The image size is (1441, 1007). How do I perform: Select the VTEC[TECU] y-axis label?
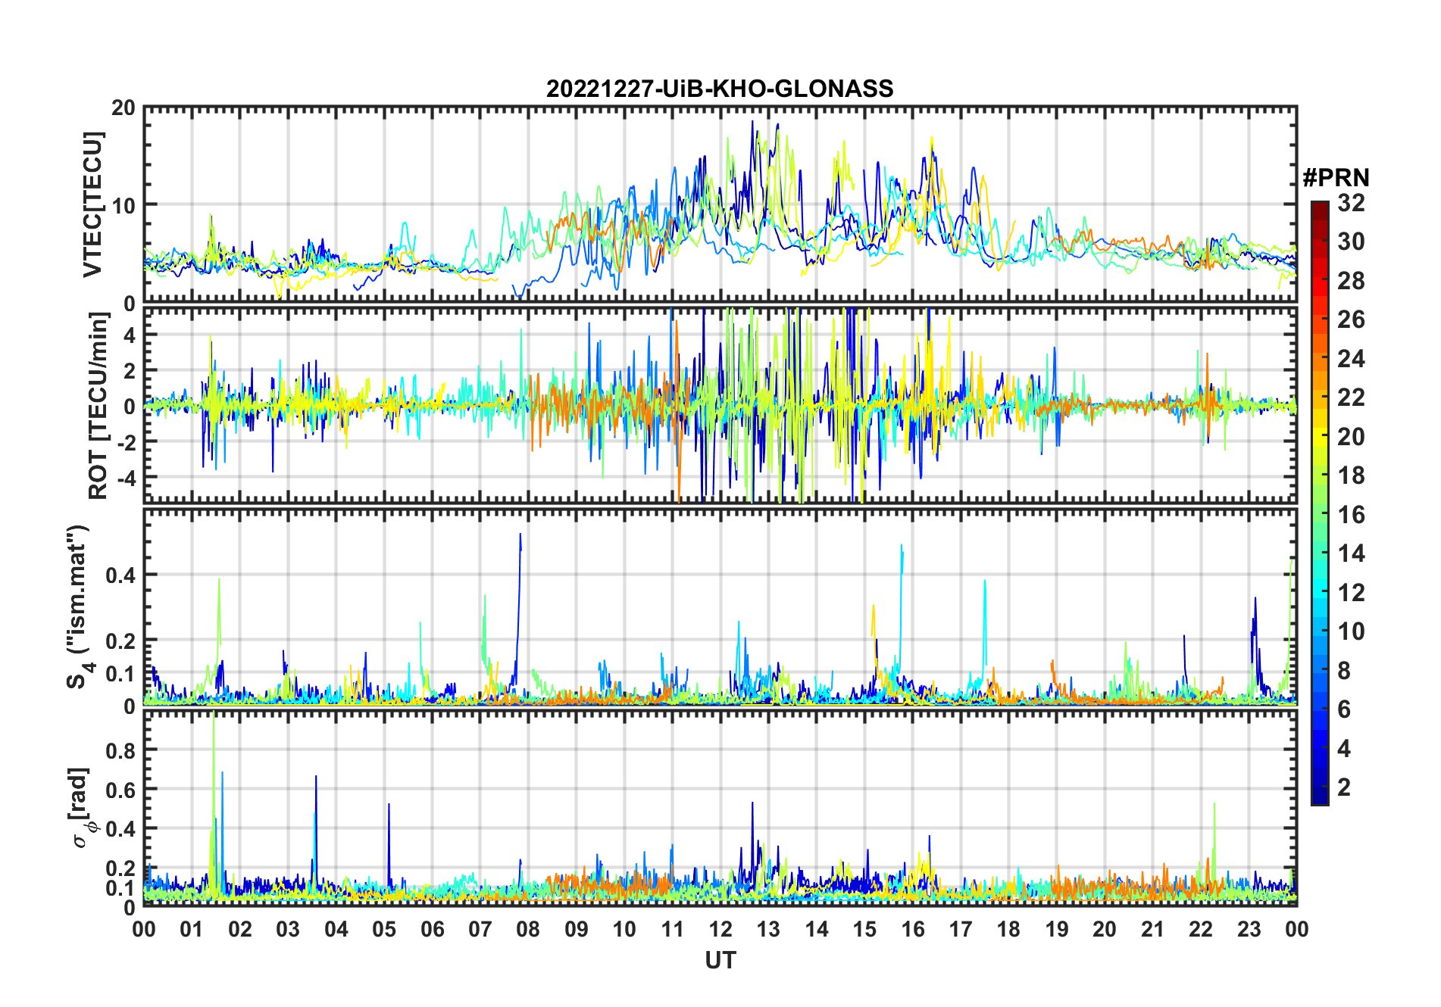[x=92, y=205]
